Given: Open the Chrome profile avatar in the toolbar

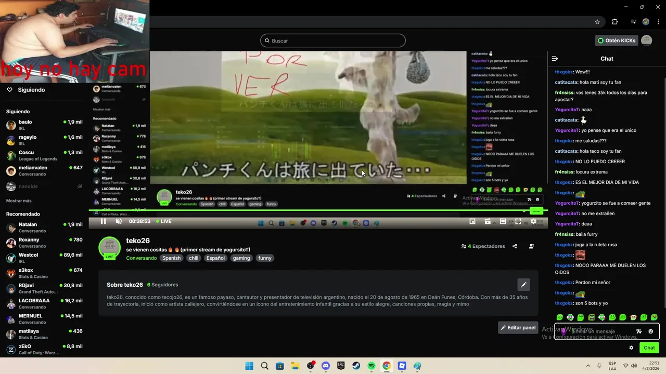Looking at the screenshot, I should 646,22.
